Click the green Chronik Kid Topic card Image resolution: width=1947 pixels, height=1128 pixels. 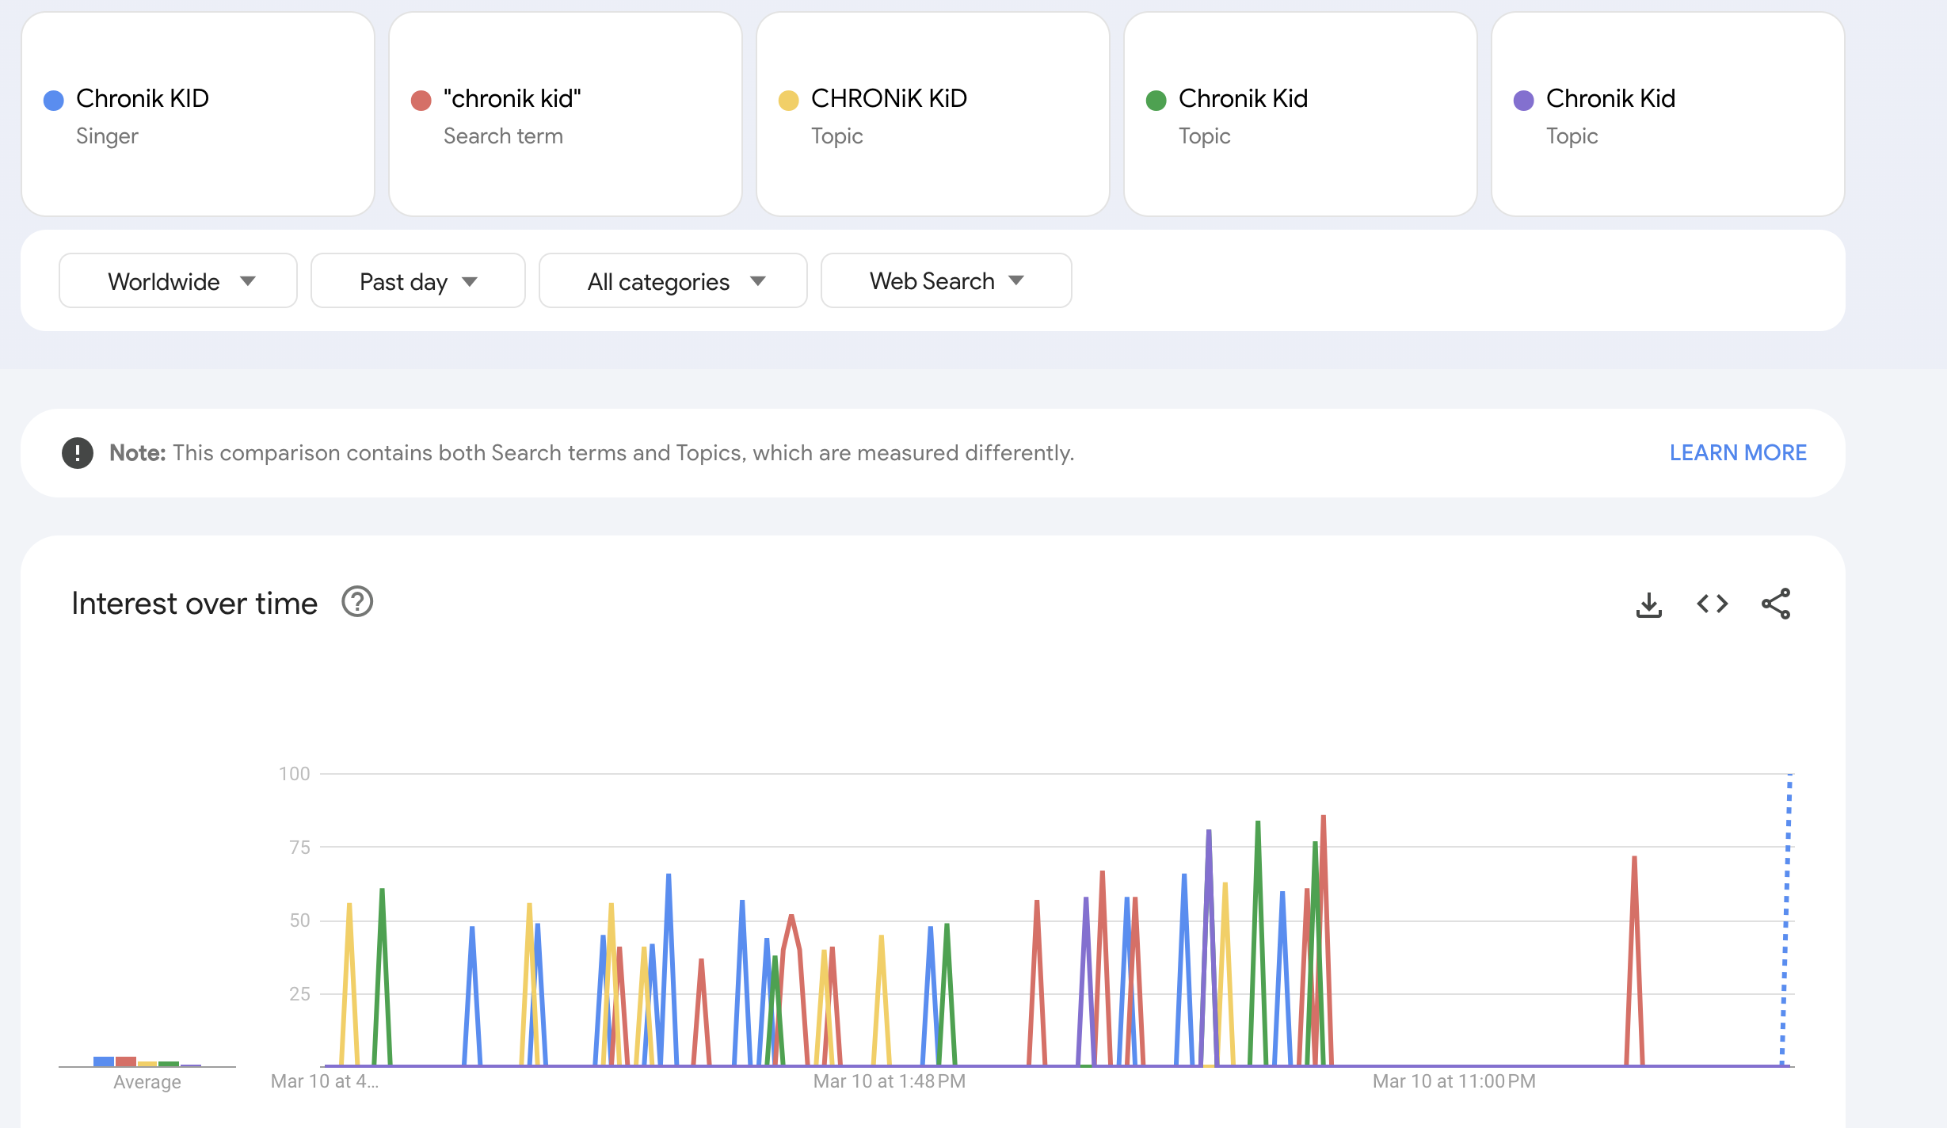(1301, 115)
